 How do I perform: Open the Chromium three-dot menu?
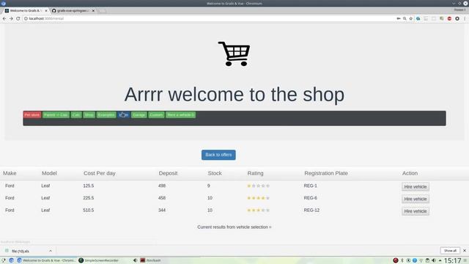point(465,18)
